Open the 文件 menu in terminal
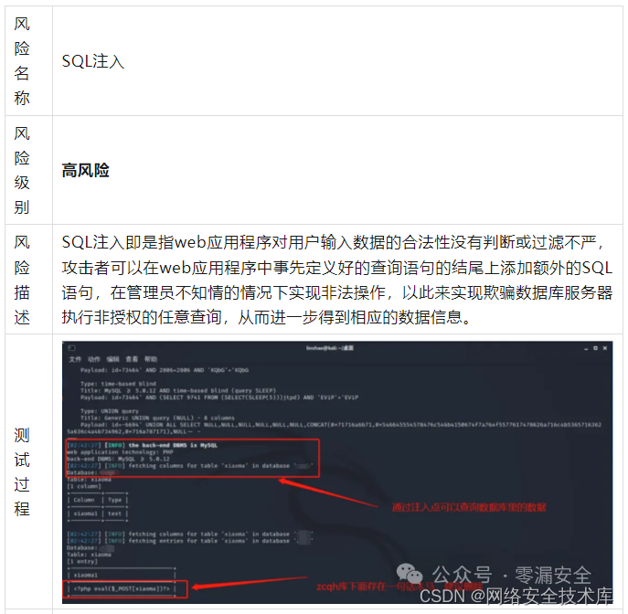The width and height of the screenshot is (628, 614). tap(75, 359)
